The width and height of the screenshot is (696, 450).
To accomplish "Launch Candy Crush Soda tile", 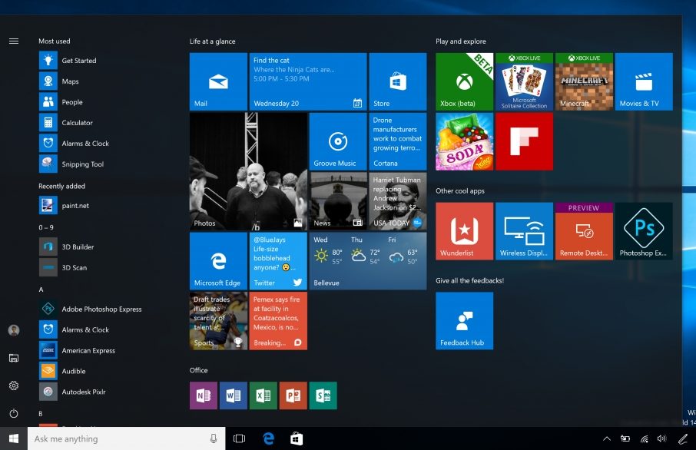I will (465, 141).
